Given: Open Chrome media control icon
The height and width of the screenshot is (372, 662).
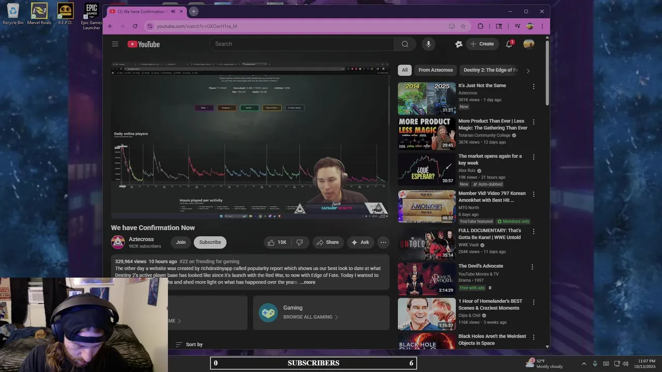Looking at the screenshot, I should pyautogui.click(x=517, y=26).
